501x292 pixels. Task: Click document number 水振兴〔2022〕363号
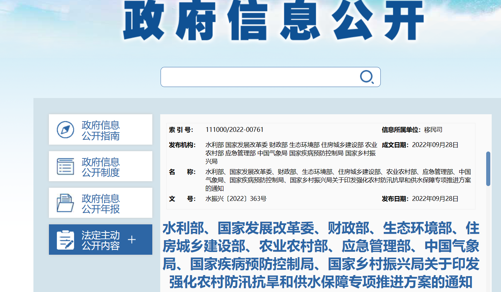click(236, 199)
